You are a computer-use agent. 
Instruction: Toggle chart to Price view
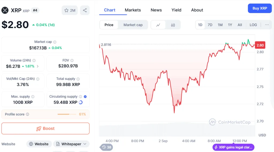pos(109,25)
